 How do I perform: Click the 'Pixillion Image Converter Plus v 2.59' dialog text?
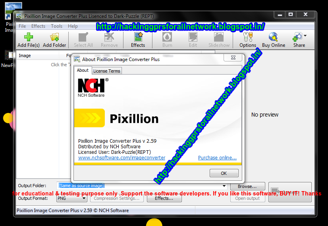click(118, 141)
